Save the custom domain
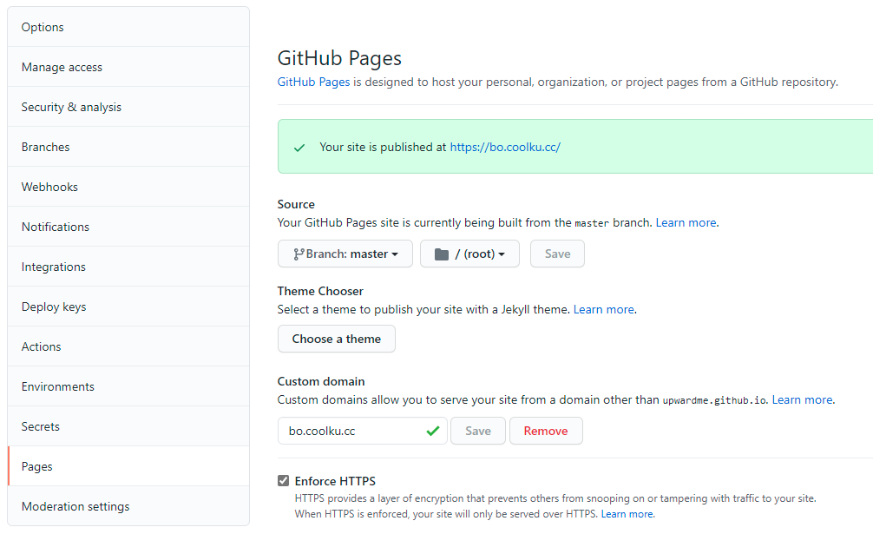 coord(477,431)
